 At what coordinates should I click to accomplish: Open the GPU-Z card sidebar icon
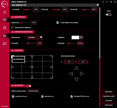point(5,44)
